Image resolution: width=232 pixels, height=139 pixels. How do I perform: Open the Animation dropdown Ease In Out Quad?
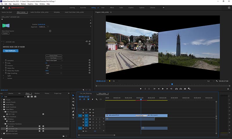(x=54, y=61)
